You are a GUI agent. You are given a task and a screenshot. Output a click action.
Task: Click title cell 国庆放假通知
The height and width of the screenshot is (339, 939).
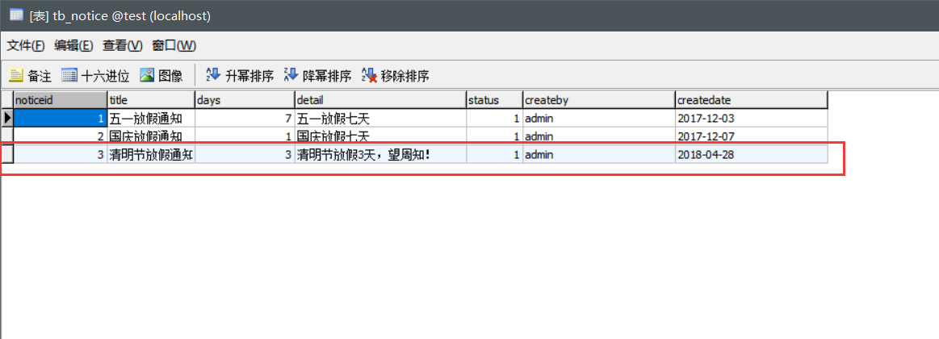click(x=151, y=136)
